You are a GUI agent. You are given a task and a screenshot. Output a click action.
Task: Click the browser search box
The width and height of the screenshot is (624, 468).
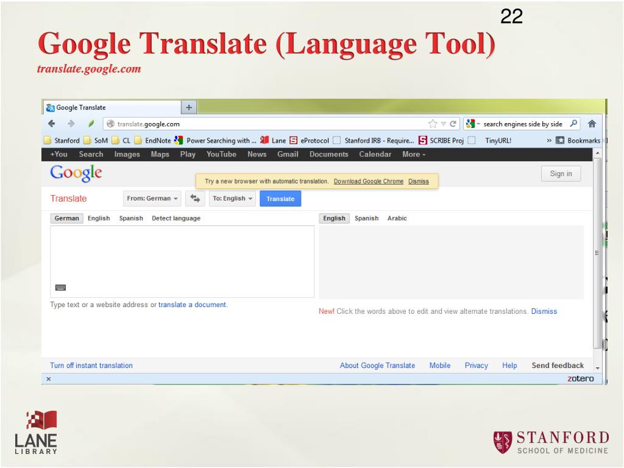point(522,124)
